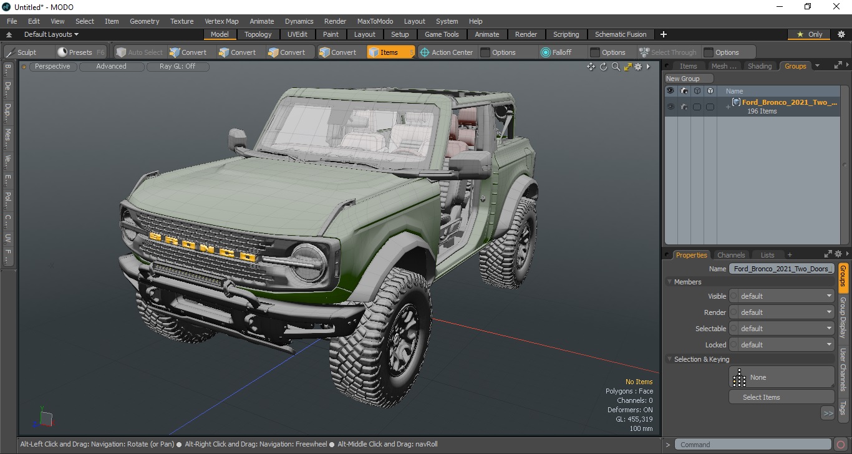This screenshot has height=454, width=852.
Task: Maximize the Properties panel
Action: 828,254
